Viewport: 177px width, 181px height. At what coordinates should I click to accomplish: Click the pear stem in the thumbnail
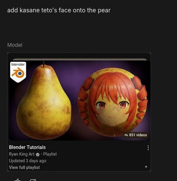(x=44, y=64)
